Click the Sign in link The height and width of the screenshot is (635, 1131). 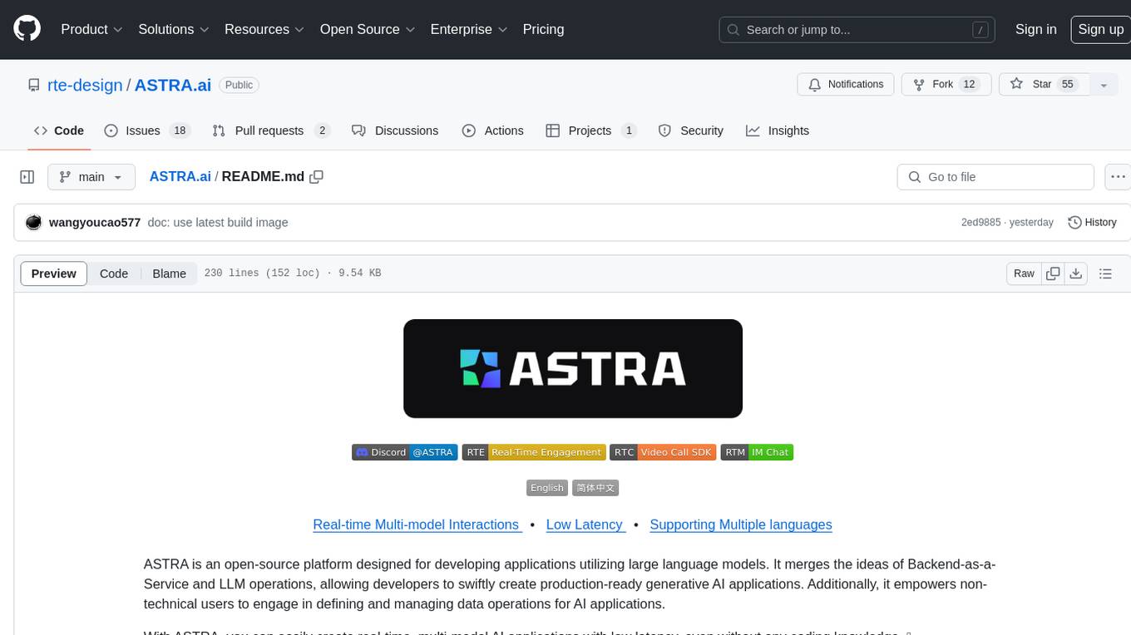[x=1035, y=29]
